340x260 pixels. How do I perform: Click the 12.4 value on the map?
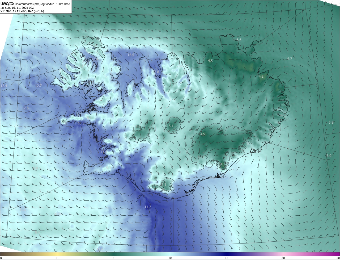(4, 86)
